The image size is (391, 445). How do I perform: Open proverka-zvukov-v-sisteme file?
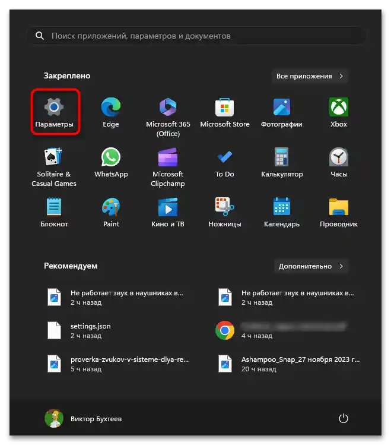click(118, 364)
